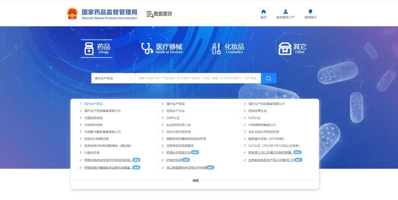Select 兴奋剂目录 entry

click(92, 153)
